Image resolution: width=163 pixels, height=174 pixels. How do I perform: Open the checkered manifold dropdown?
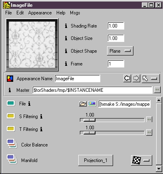click(x=141, y=160)
